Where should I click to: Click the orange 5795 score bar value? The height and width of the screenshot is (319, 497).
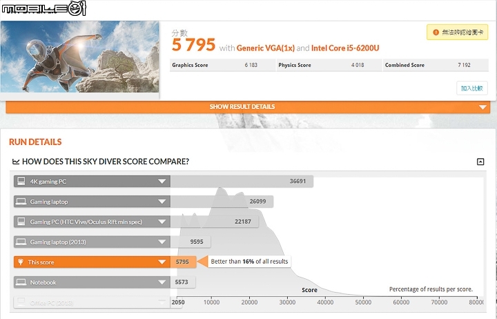(182, 262)
